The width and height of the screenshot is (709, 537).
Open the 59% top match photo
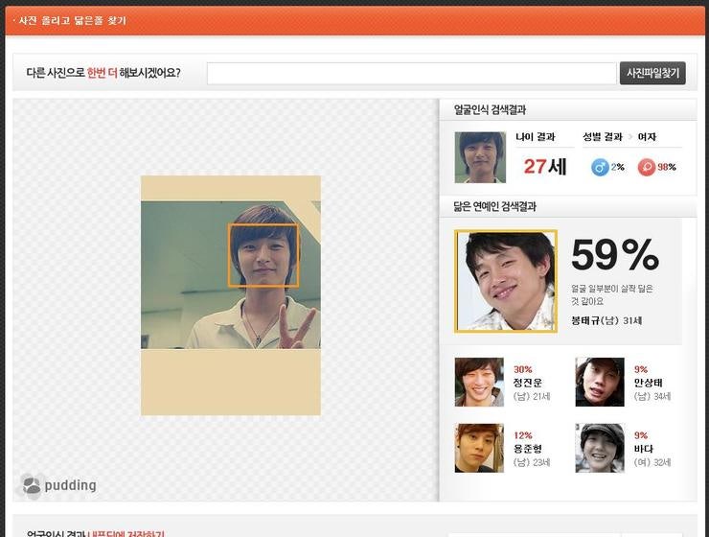(506, 281)
